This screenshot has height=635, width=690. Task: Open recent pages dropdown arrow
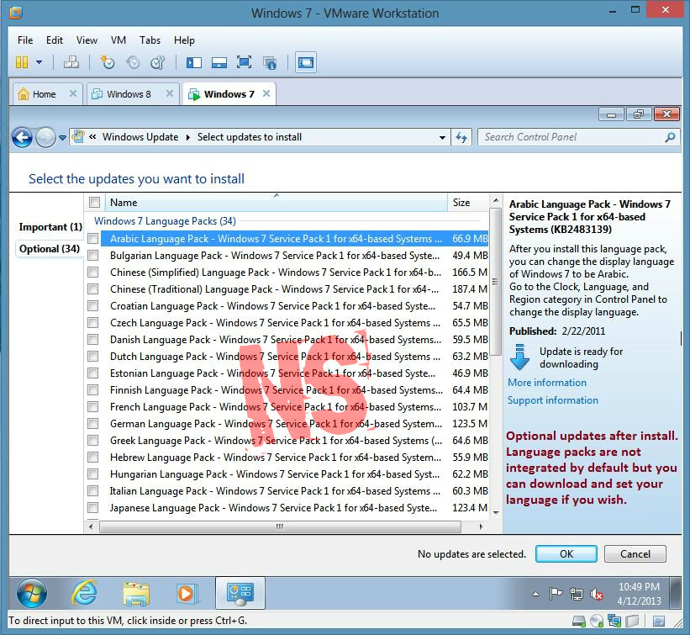(x=62, y=138)
